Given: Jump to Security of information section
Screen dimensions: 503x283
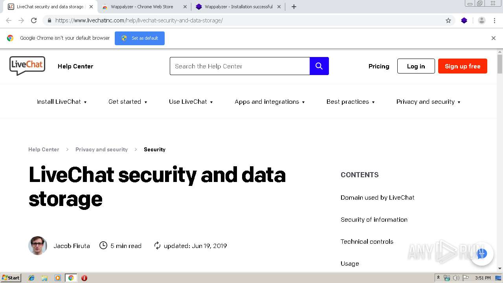Looking at the screenshot, I should point(374,220).
